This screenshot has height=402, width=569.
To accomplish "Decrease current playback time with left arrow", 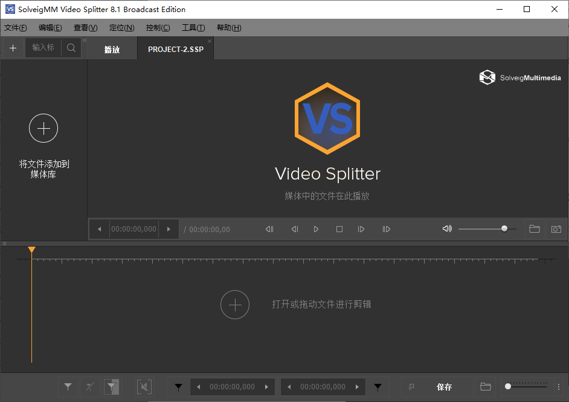I will [98, 229].
